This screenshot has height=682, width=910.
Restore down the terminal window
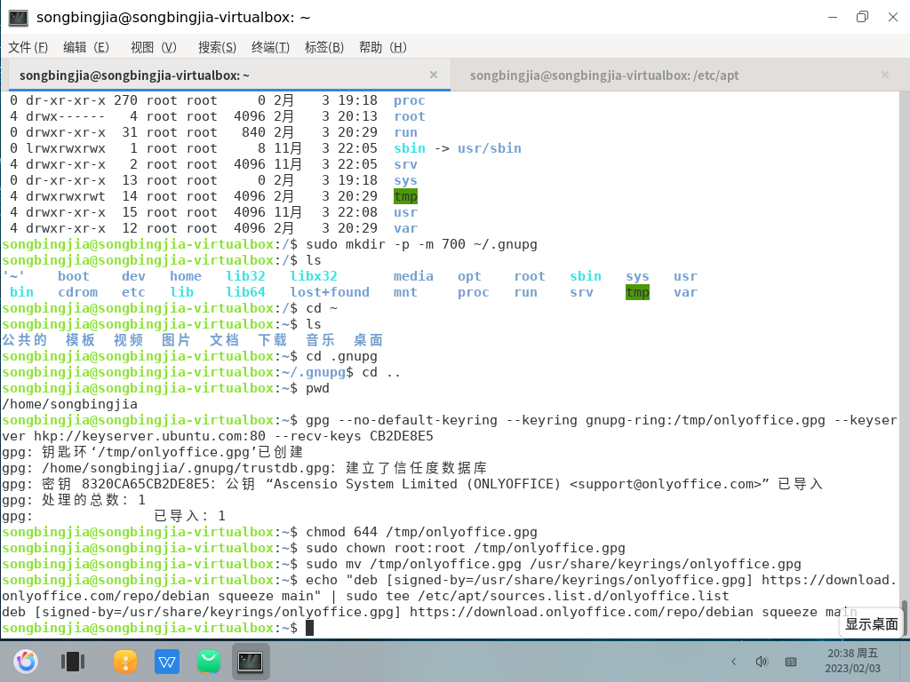[x=862, y=17]
